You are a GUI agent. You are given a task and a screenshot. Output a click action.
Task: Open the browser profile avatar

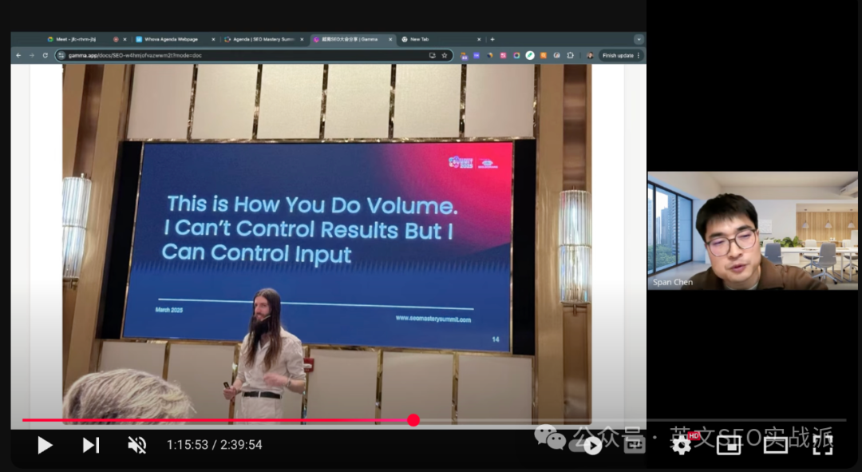[x=590, y=56]
